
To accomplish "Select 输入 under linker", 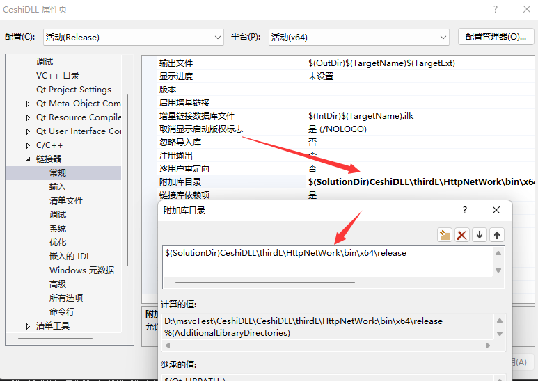I will click(x=58, y=187).
